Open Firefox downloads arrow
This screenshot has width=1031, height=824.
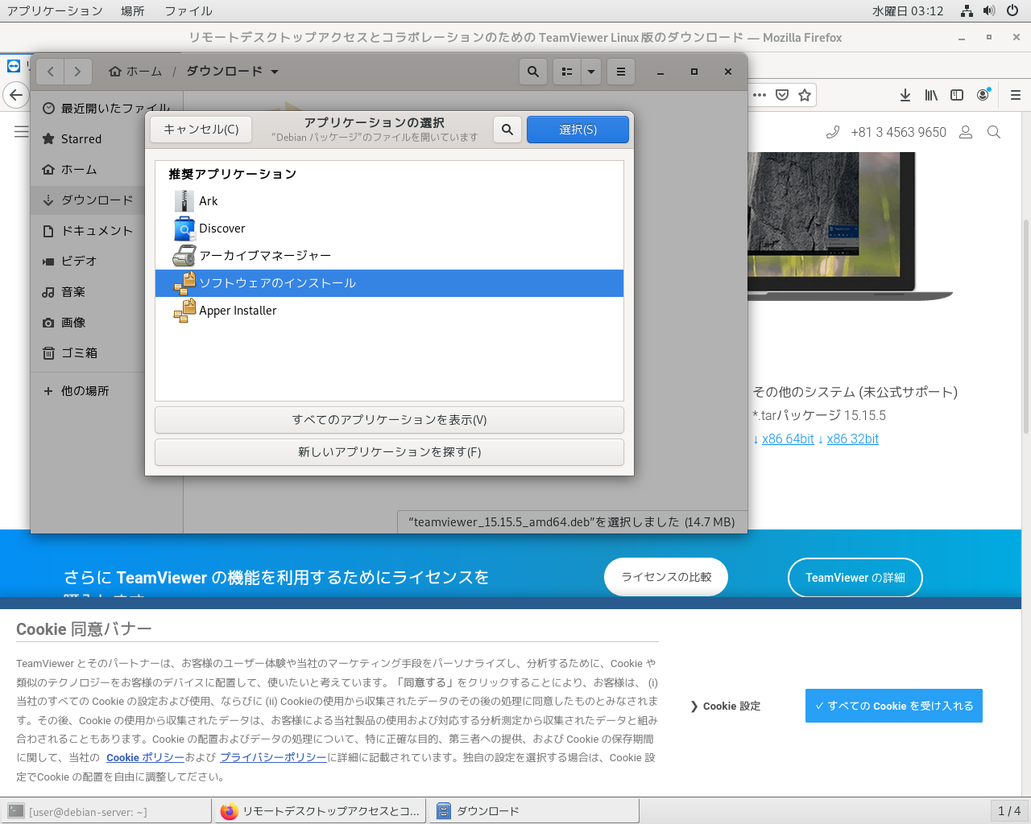point(905,95)
